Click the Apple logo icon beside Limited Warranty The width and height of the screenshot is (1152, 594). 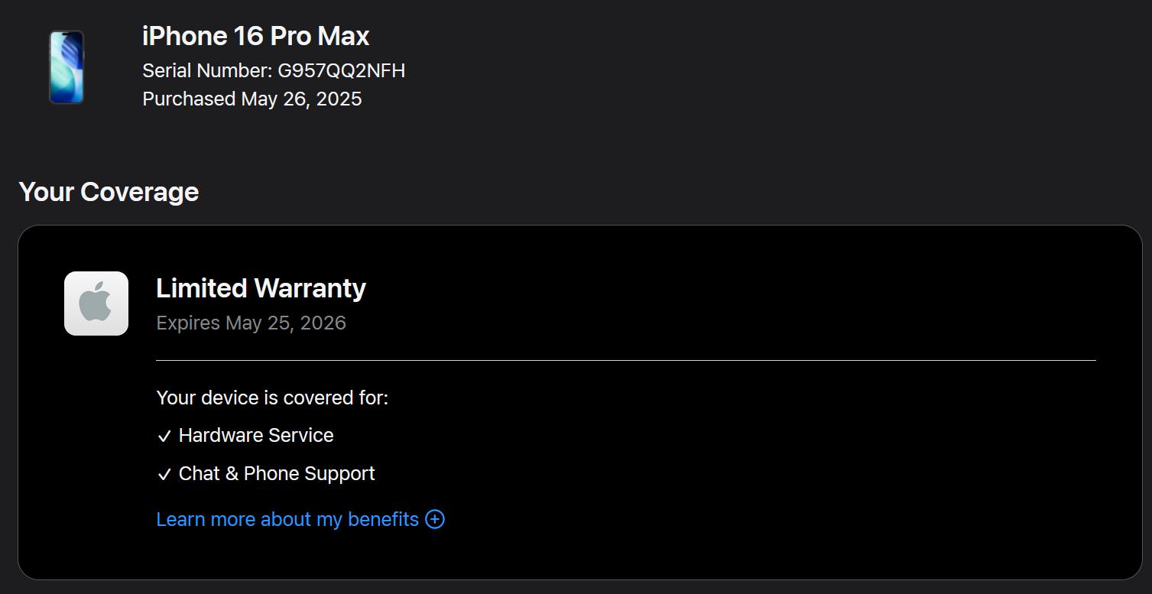click(96, 303)
